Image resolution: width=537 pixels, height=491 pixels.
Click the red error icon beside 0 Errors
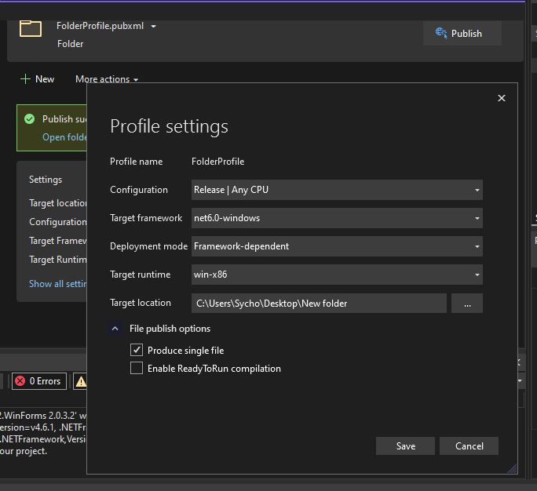(20, 381)
